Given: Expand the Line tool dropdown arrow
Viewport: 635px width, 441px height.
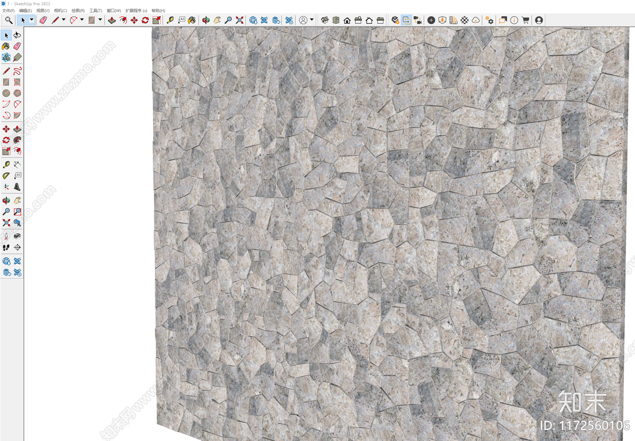Looking at the screenshot, I should [x=63, y=20].
